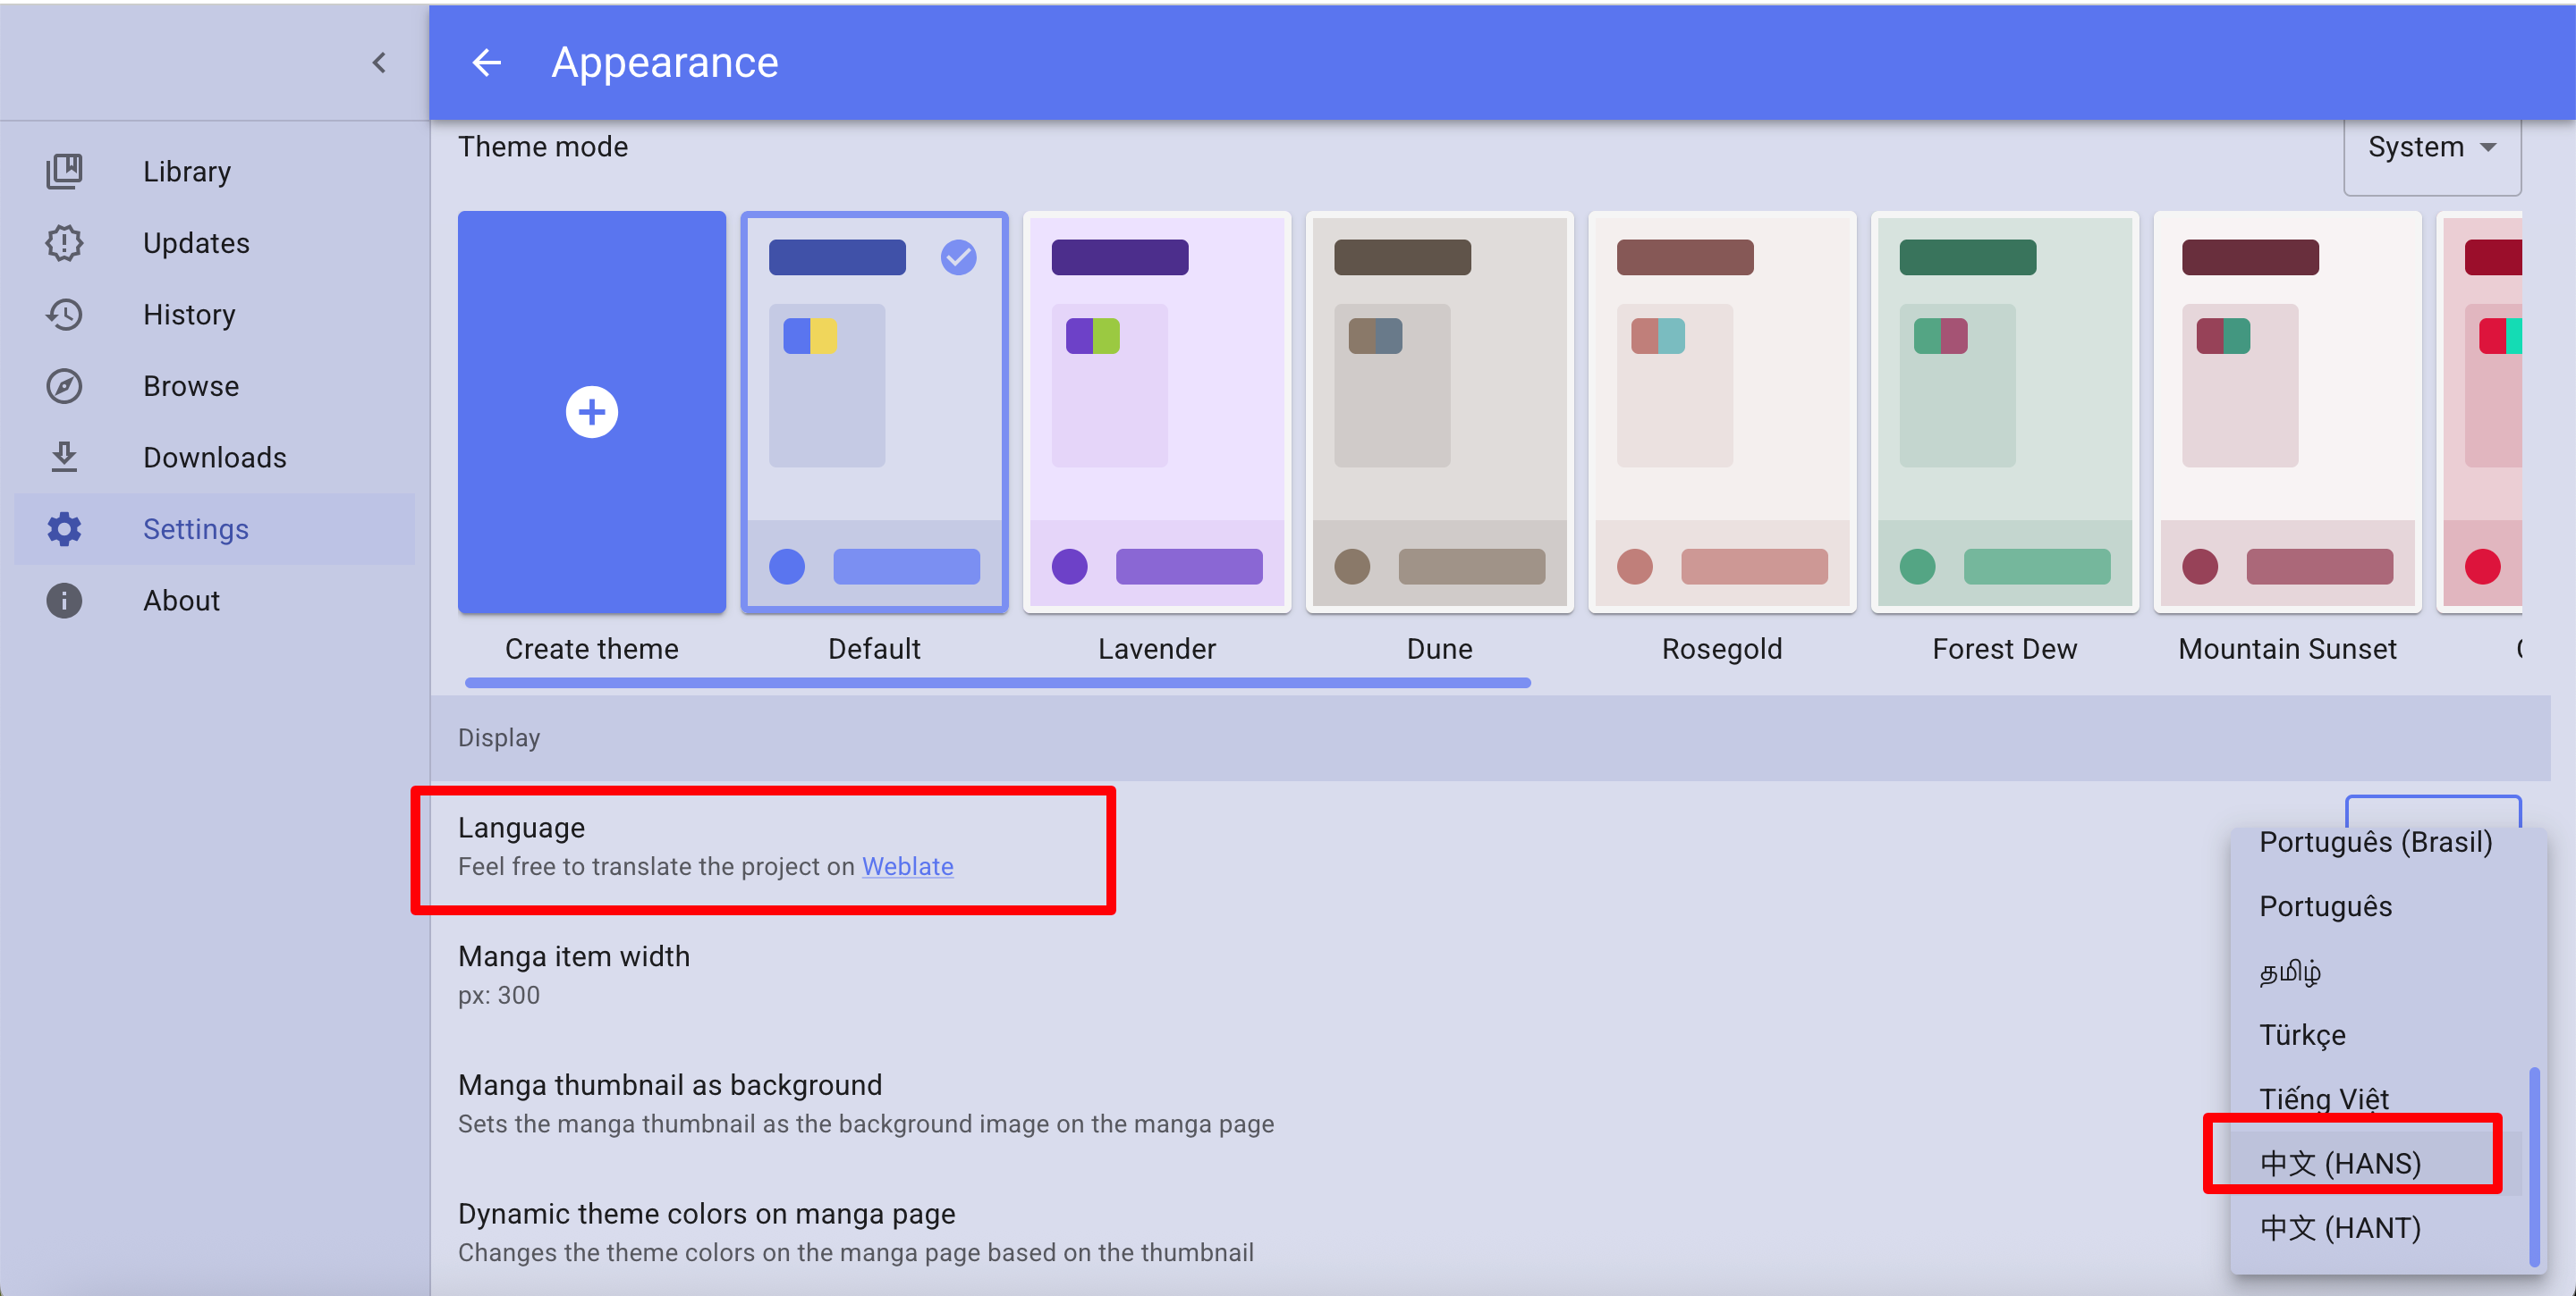
Task: Collapse the sidebar with the chevron
Action: [x=379, y=63]
